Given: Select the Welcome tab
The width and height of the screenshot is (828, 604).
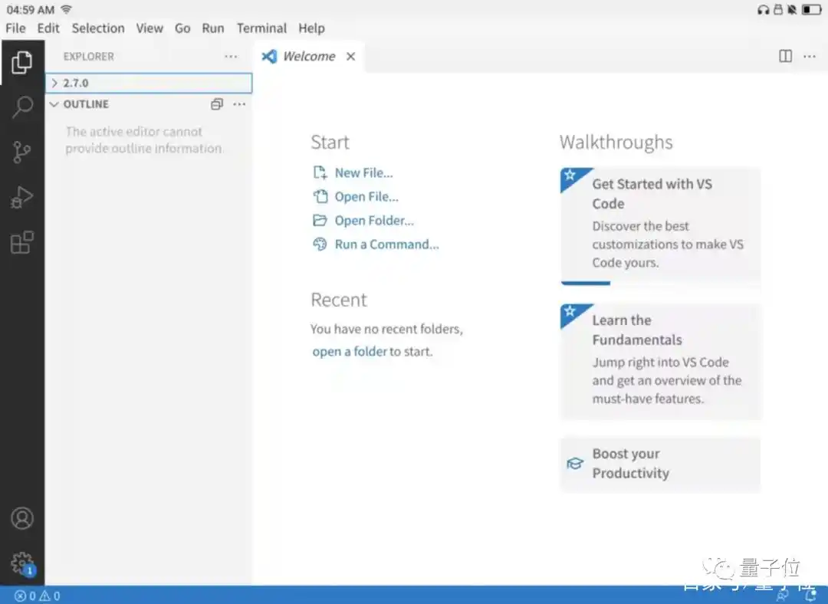Looking at the screenshot, I should [x=309, y=57].
